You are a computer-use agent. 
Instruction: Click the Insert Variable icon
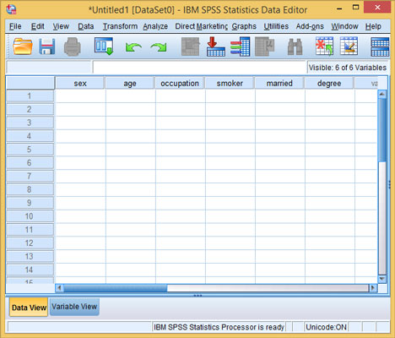[349, 46]
